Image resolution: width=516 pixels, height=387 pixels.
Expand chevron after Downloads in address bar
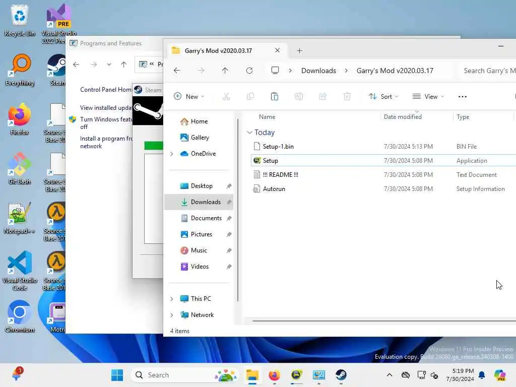(x=346, y=71)
